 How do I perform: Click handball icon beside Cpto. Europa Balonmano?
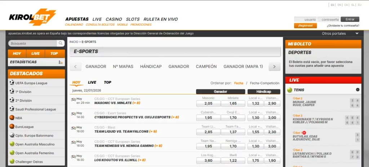(12, 135)
